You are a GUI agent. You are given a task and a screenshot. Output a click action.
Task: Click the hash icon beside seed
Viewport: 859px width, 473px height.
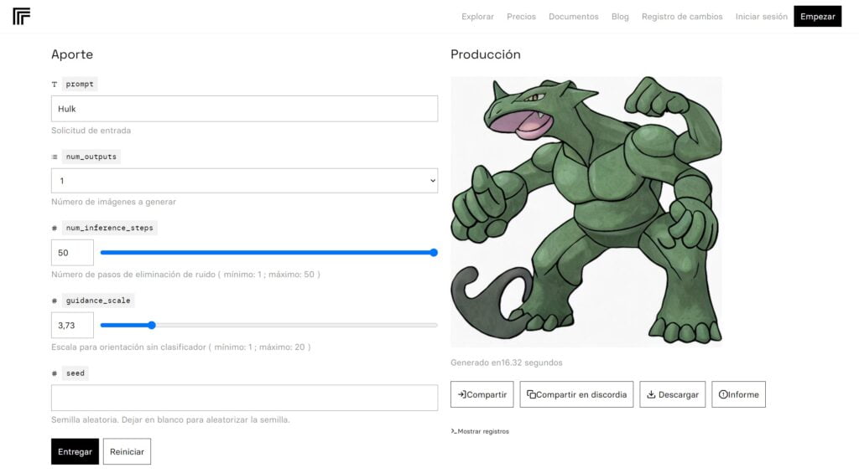(55, 373)
